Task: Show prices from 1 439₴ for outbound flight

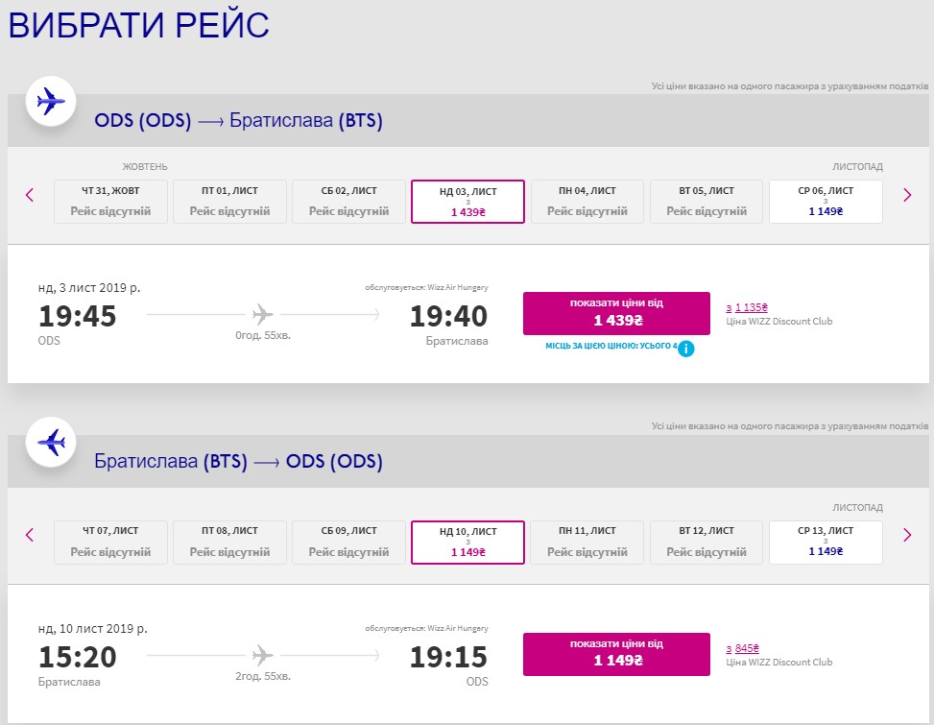Action: pyautogui.click(x=616, y=313)
